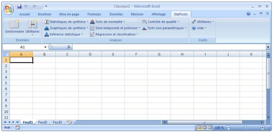273x132 pixels.
Task: Restore the workbook window
Action: 261,14
